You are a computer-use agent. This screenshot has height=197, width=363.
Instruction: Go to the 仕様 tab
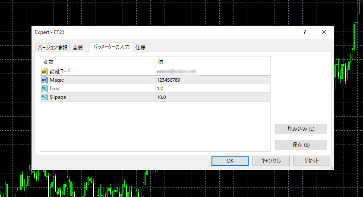(140, 48)
